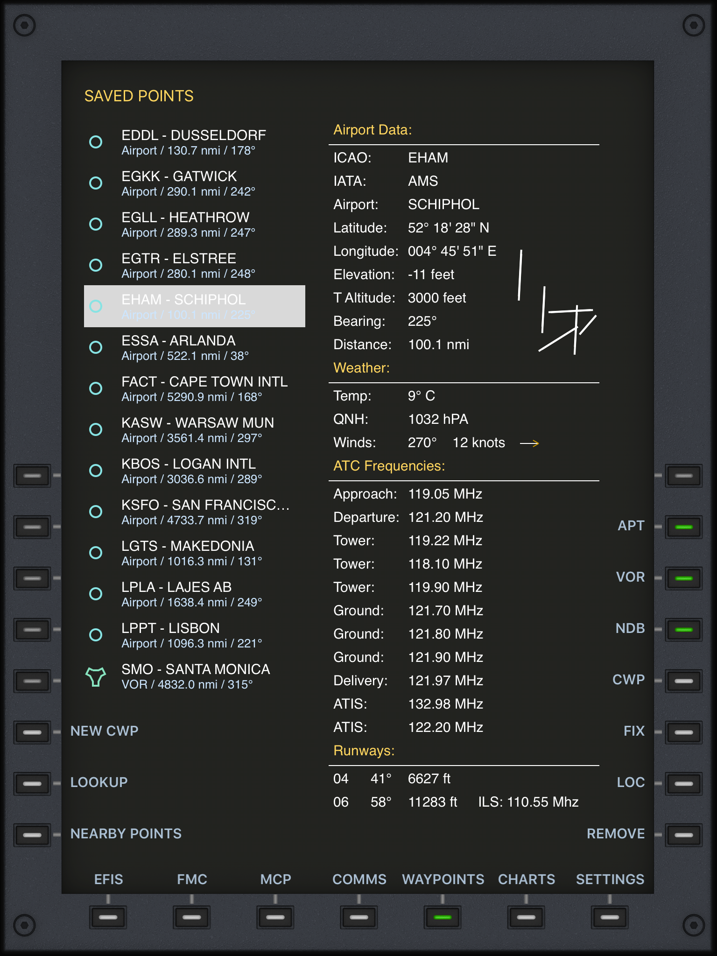
Task: Click the airport circle icon beside EGLL
Action: pyautogui.click(x=96, y=224)
